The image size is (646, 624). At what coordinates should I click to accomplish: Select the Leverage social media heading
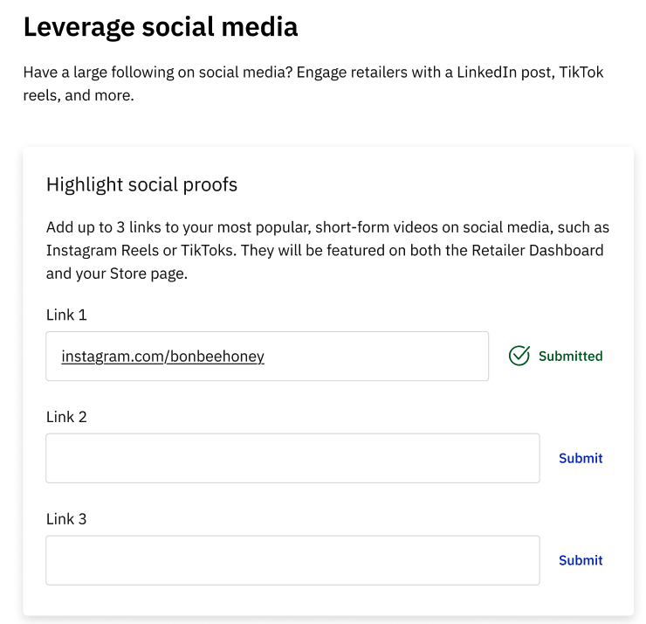161,27
